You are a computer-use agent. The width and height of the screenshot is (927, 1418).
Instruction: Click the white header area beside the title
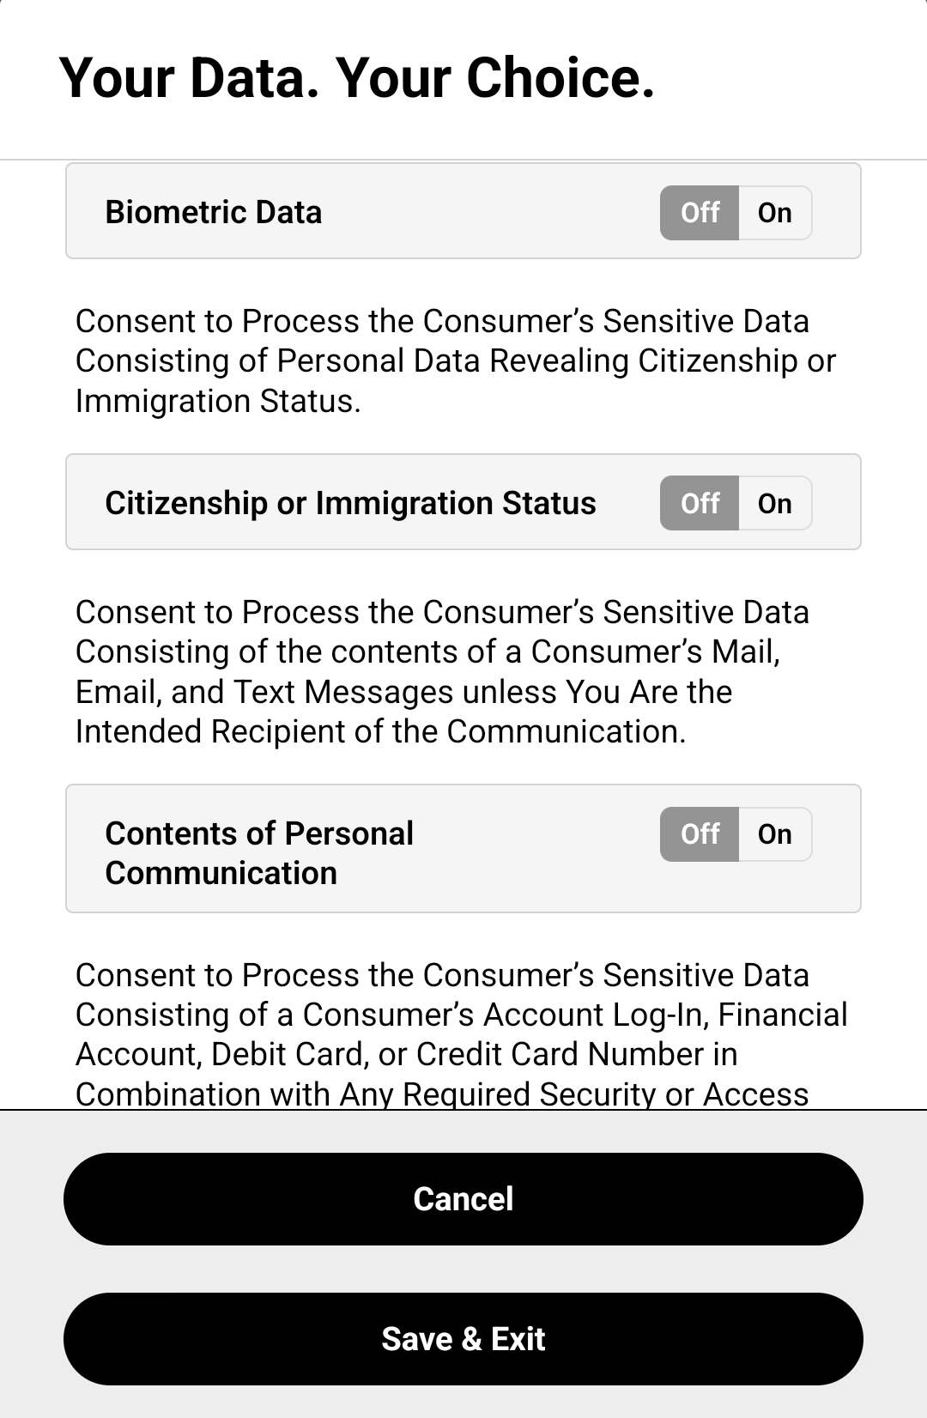(790, 78)
